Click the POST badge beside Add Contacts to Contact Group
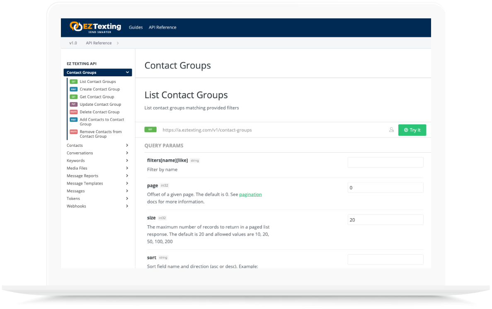Viewport: 492px width, 309px height. click(x=73, y=119)
